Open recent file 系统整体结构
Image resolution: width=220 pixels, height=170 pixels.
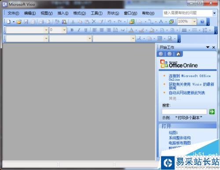click(180, 138)
